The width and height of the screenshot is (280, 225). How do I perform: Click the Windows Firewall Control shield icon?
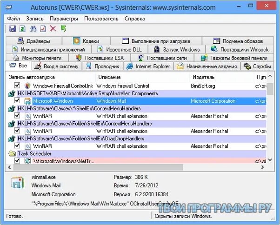tap(27, 86)
